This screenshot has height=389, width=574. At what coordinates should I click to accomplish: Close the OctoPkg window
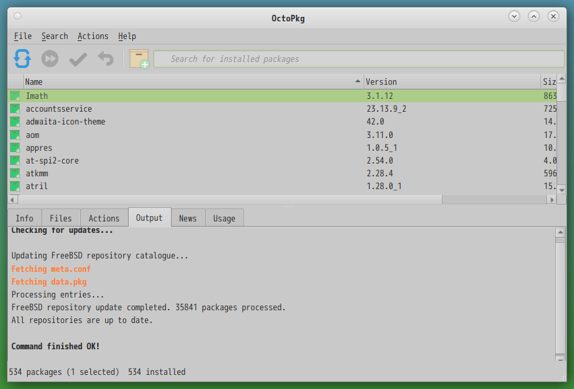tap(553, 16)
